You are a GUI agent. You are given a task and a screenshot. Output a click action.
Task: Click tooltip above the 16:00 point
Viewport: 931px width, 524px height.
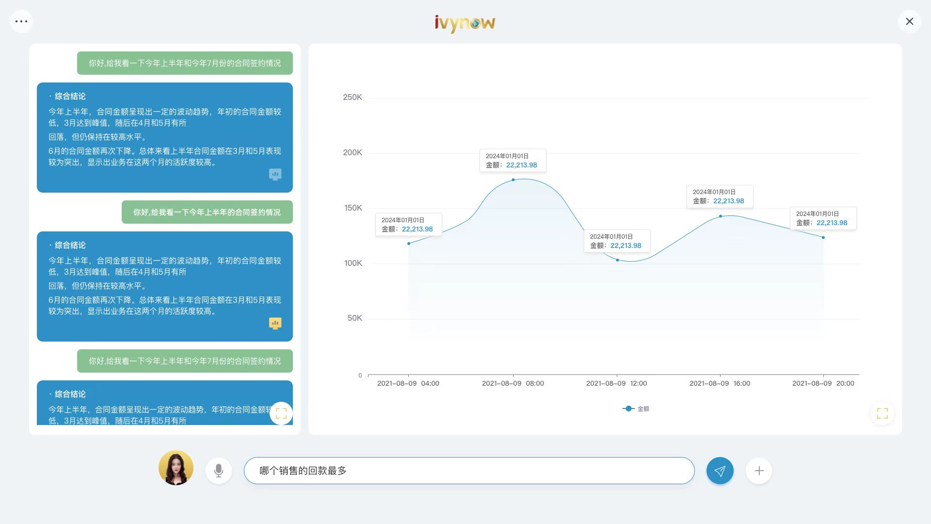pos(720,196)
